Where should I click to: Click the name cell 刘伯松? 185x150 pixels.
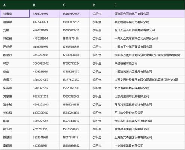coord(15,113)
